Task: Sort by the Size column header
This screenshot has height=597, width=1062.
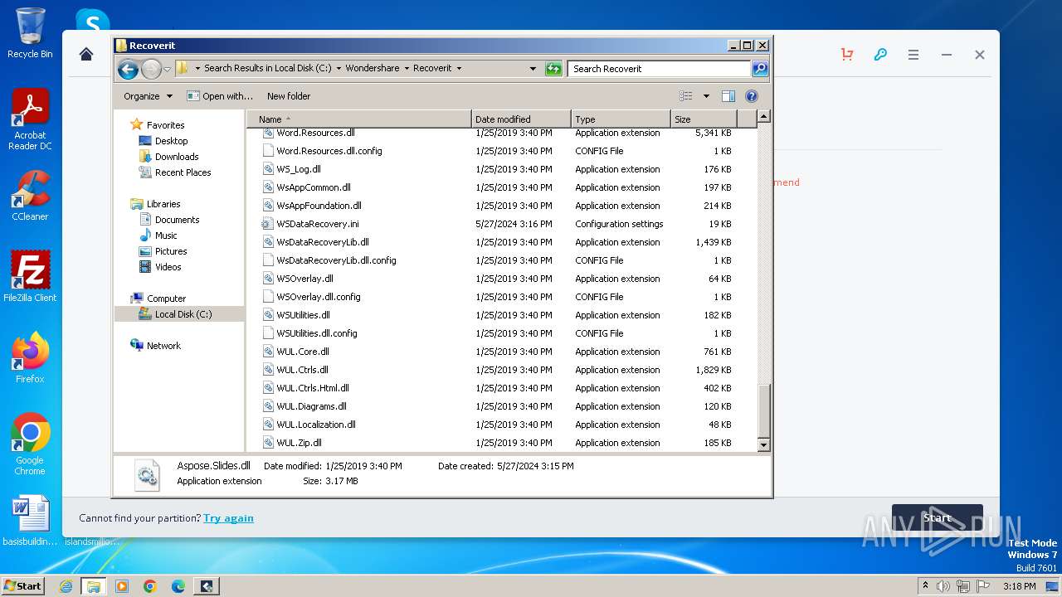Action: [704, 119]
